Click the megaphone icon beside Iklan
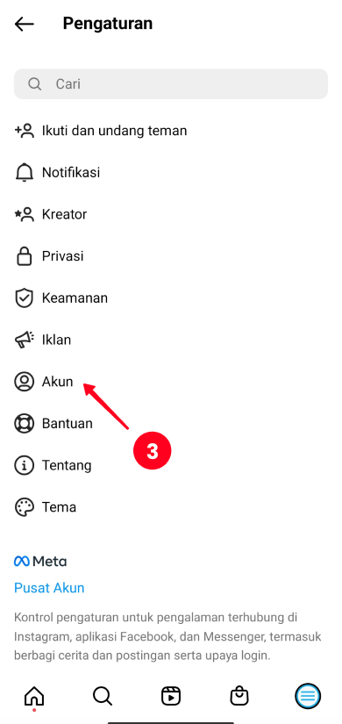The image size is (342, 724). [24, 340]
